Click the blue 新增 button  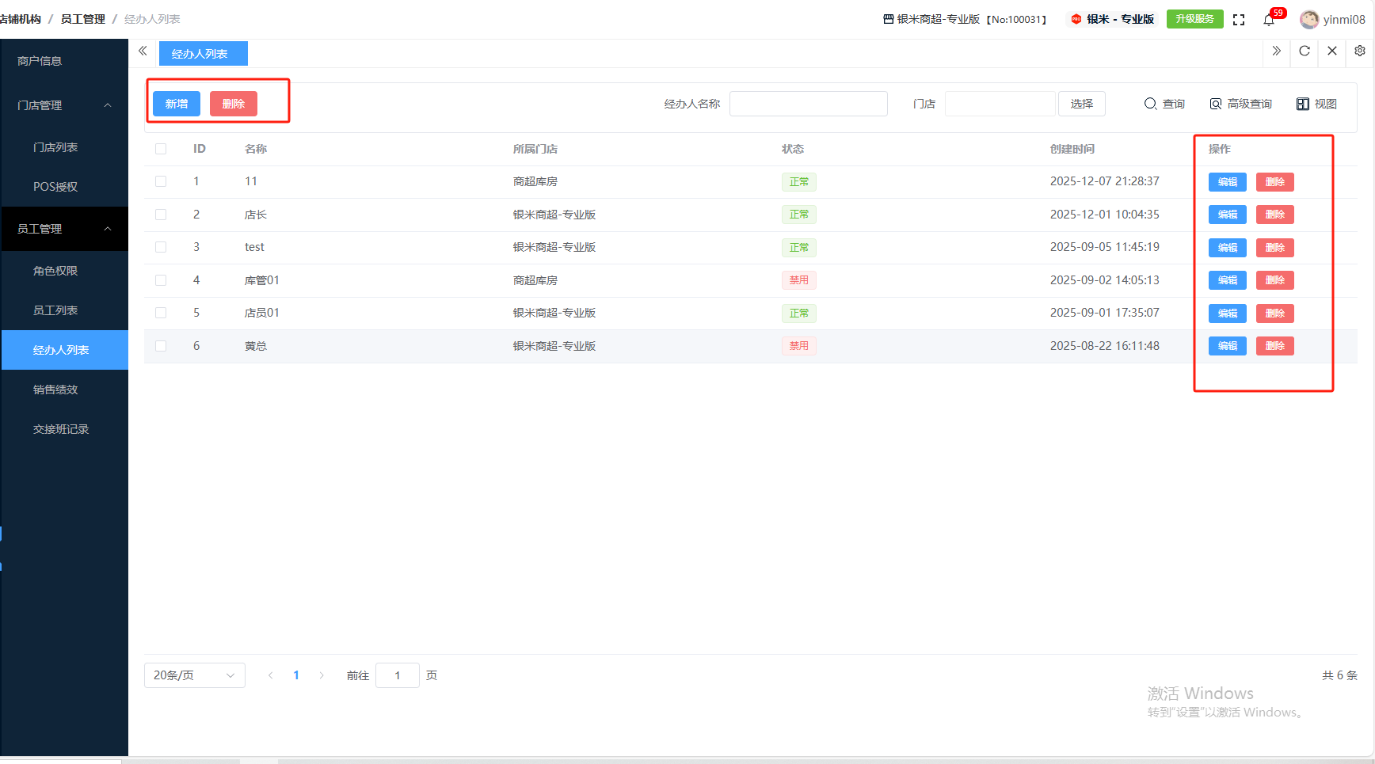coord(177,104)
